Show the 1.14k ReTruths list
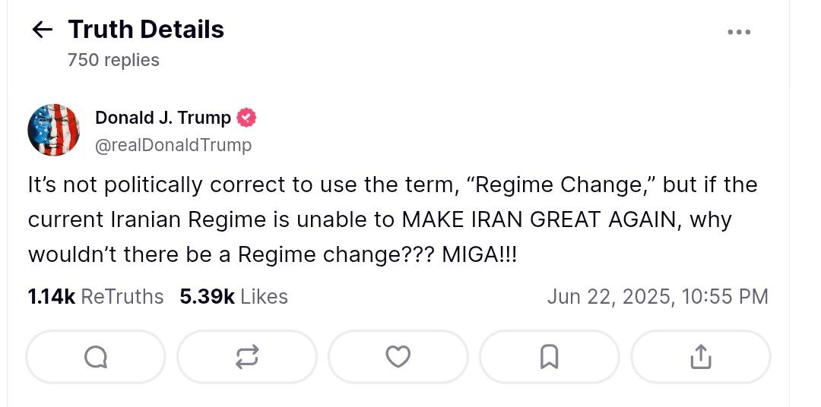The image size is (821, 407). tap(96, 296)
